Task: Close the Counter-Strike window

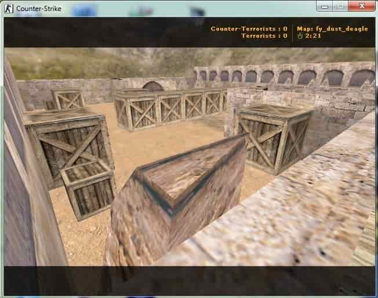Action: 362,6
